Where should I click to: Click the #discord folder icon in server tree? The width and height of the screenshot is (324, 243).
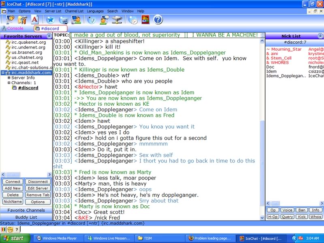coord(14,88)
